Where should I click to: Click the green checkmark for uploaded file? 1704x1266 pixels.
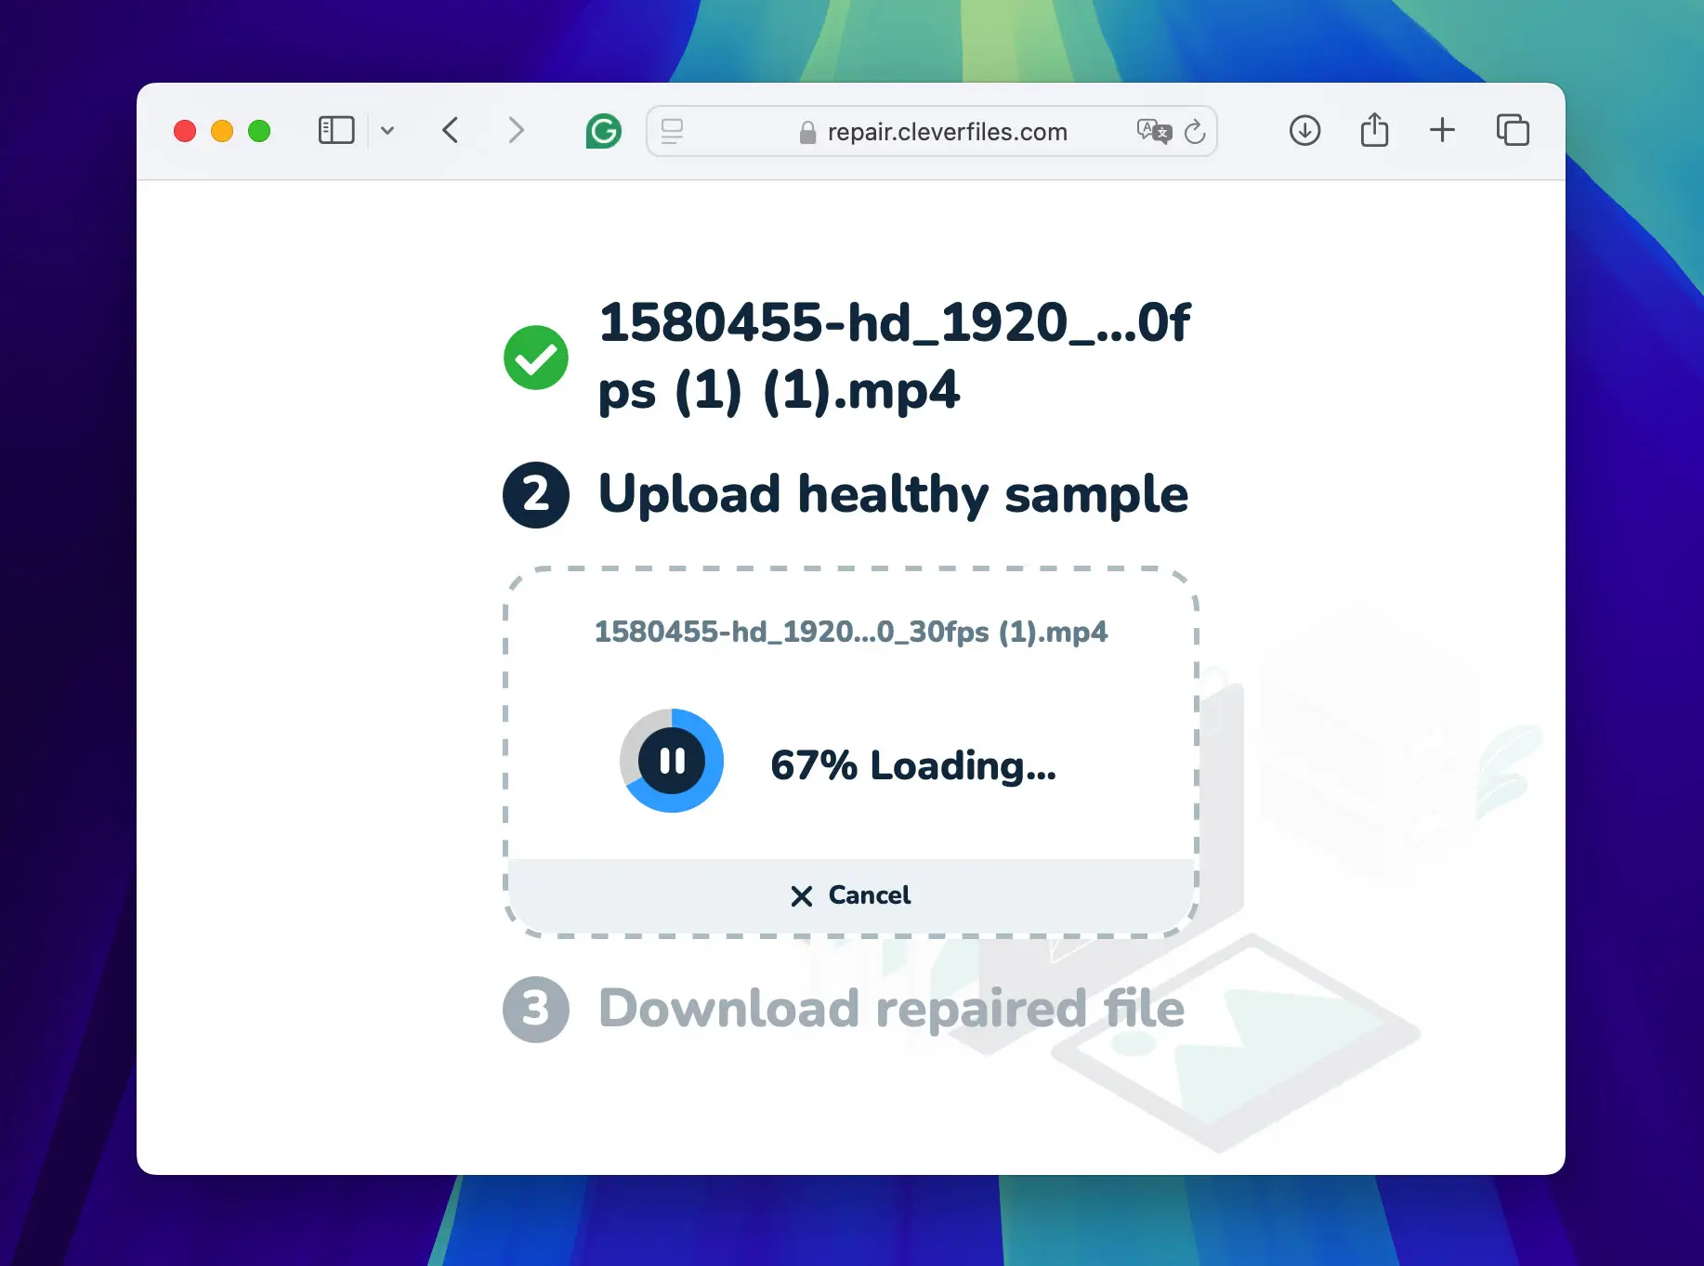[536, 358]
